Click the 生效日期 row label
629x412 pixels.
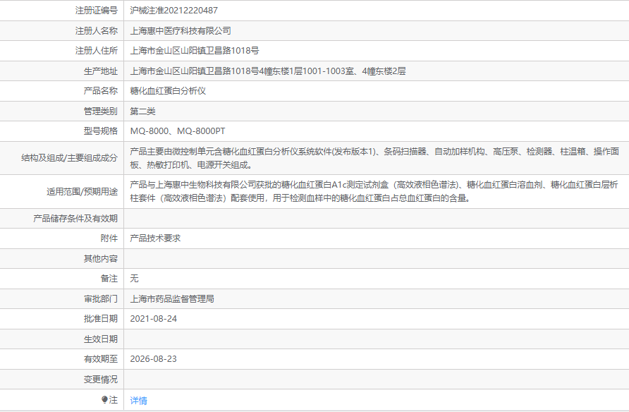click(101, 339)
